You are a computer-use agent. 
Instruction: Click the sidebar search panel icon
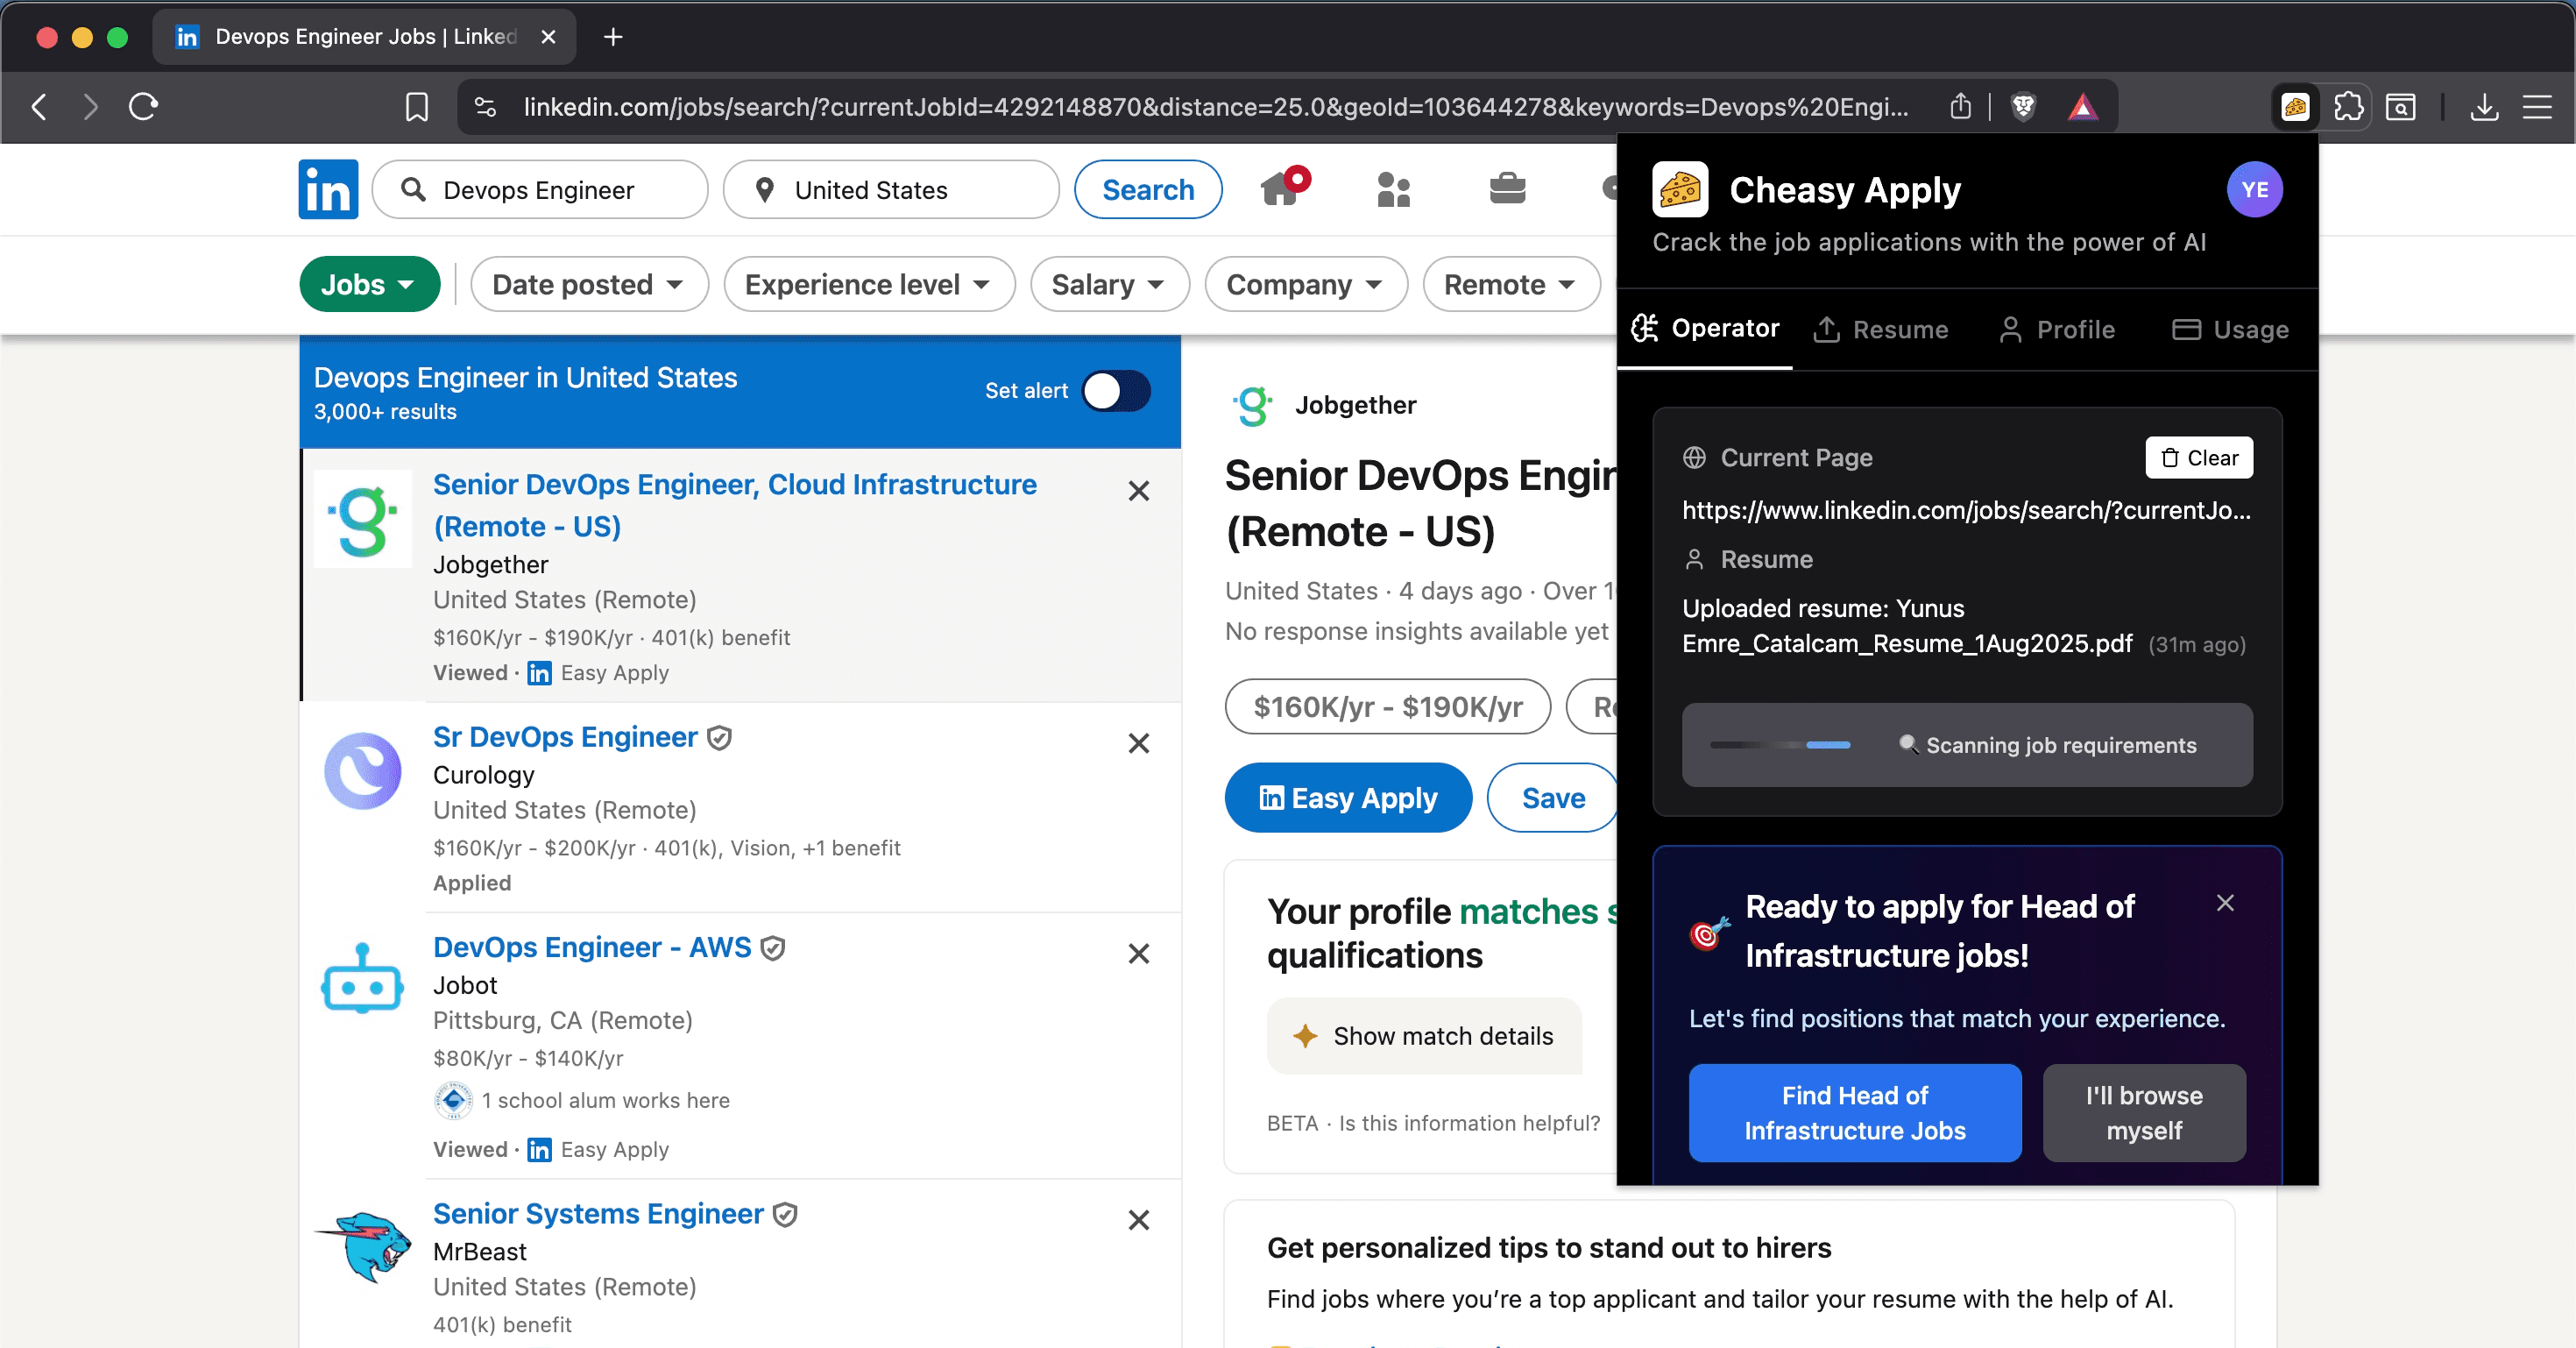(2400, 106)
